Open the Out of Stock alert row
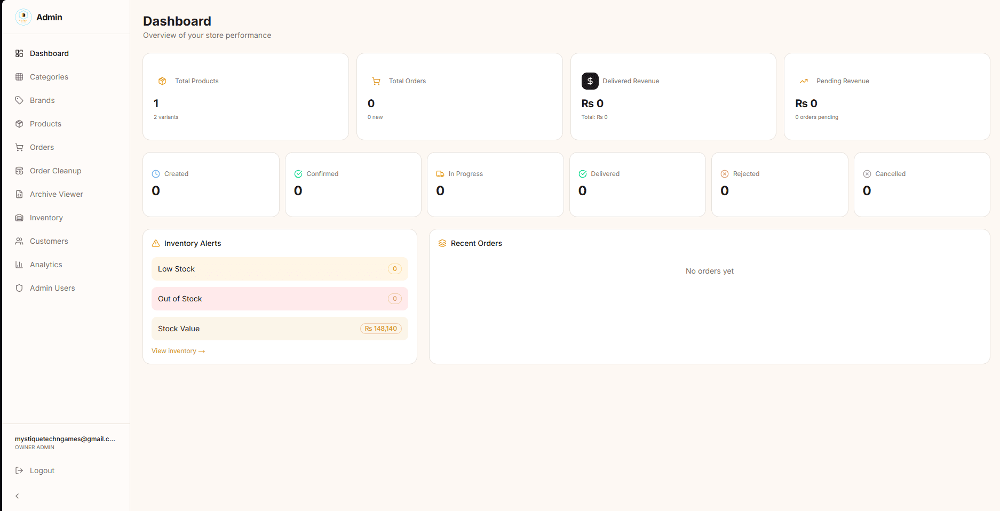This screenshot has width=1000, height=511. click(280, 299)
